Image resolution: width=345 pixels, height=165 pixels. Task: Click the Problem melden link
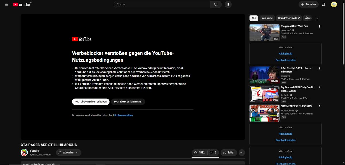click(x=124, y=115)
